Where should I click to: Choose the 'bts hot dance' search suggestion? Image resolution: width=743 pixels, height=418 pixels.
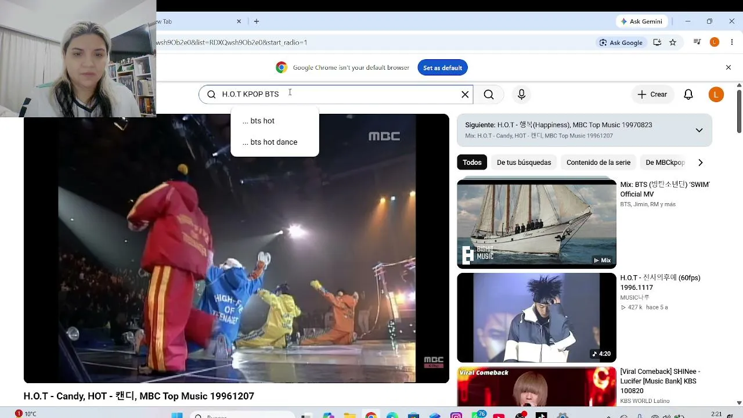click(275, 142)
